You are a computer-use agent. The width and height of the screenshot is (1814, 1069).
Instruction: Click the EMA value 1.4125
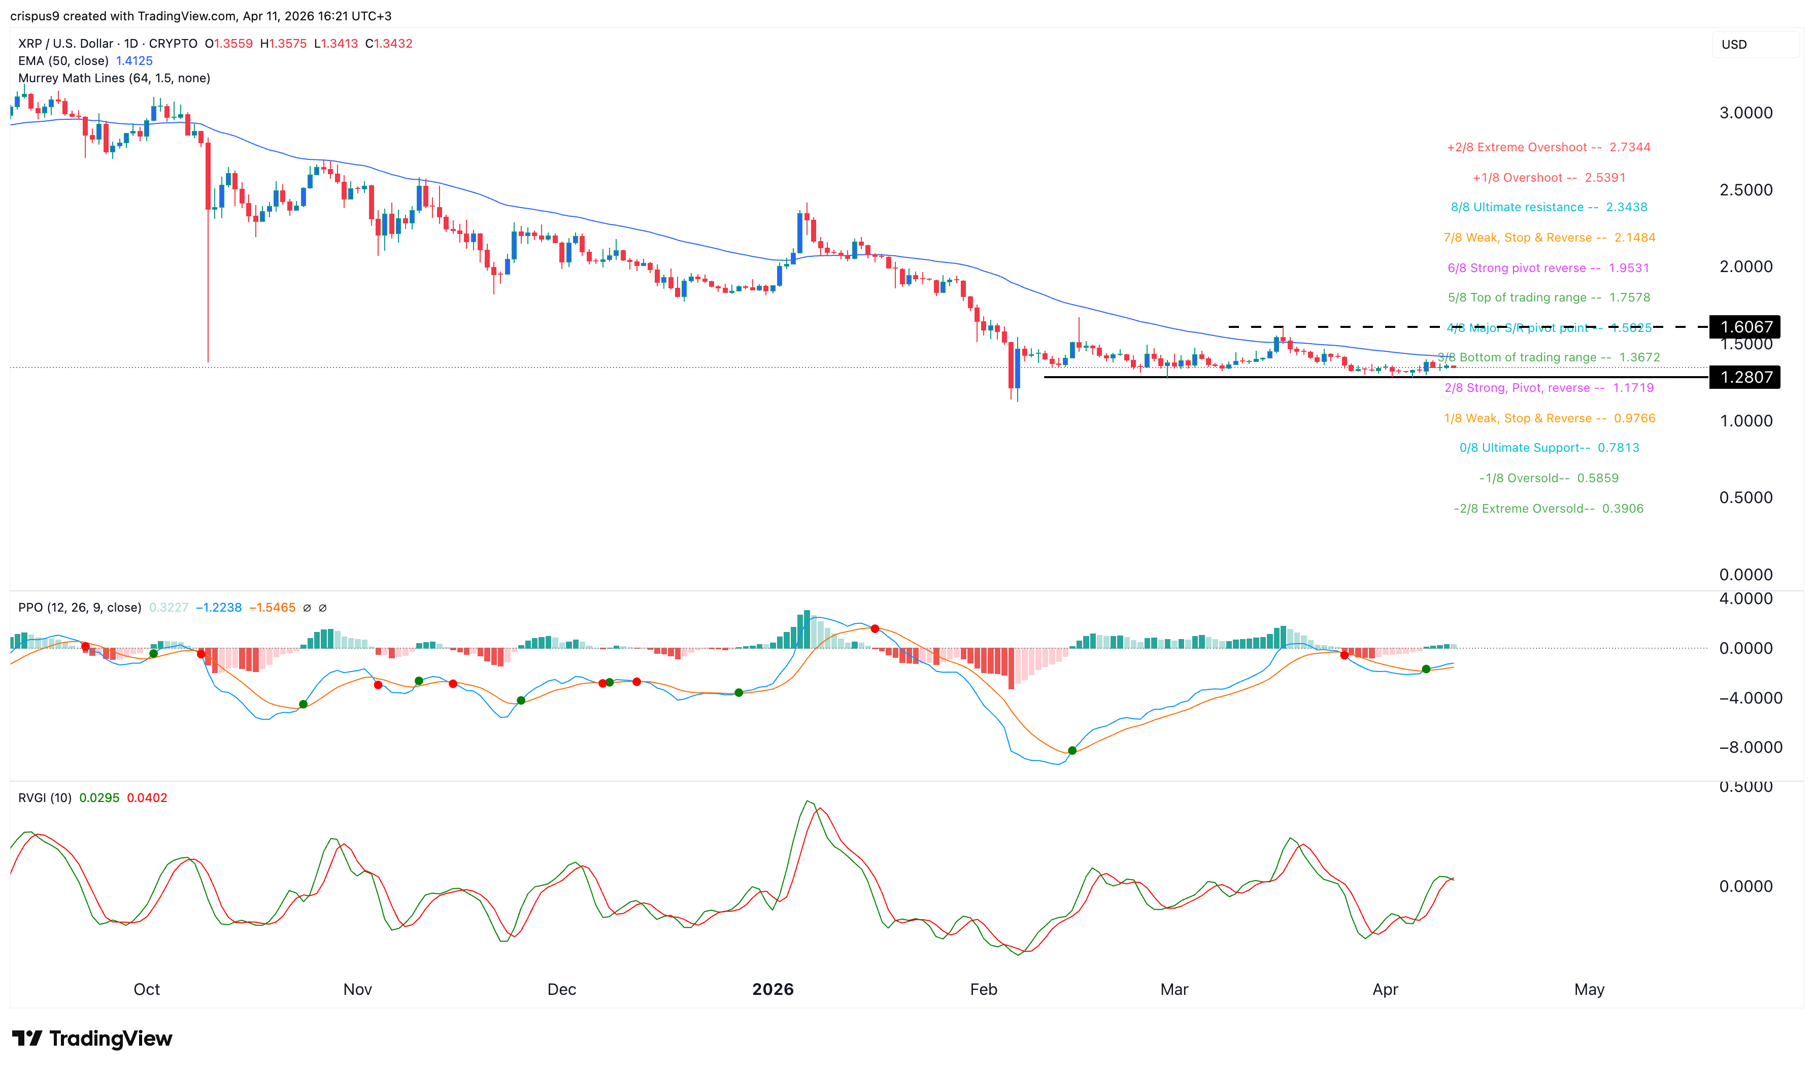[134, 61]
